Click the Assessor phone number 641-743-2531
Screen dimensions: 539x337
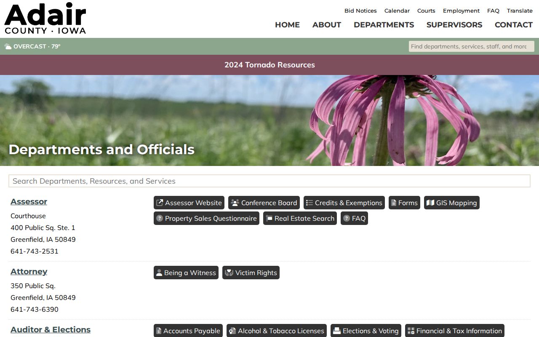[x=35, y=251]
